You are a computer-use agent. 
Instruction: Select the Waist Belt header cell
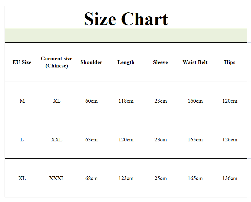point(195,62)
